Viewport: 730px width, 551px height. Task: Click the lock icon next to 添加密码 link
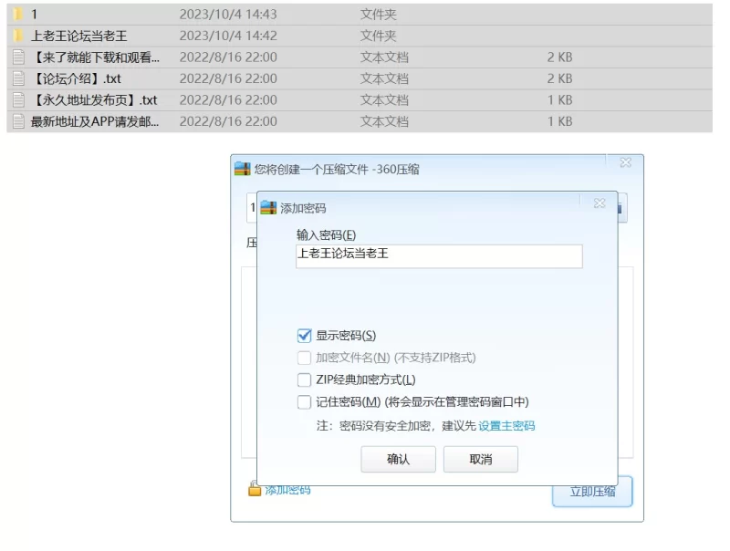coord(255,490)
